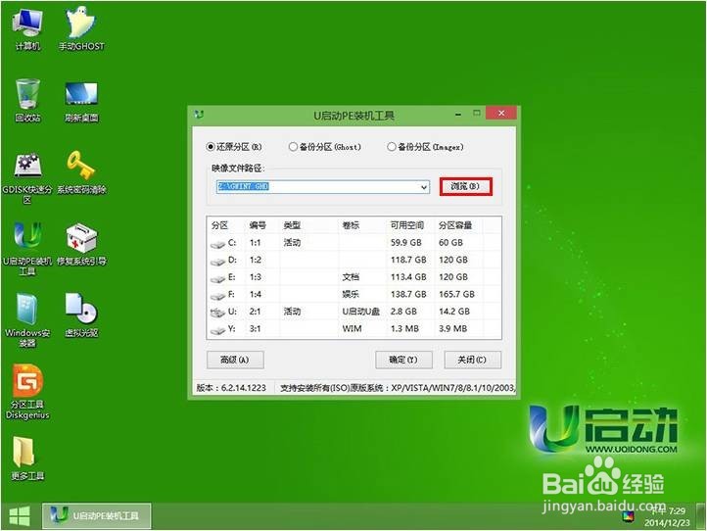Launch the U启动PE装机工具 desktop icon
This screenshot has width=707, height=531.
(x=27, y=249)
